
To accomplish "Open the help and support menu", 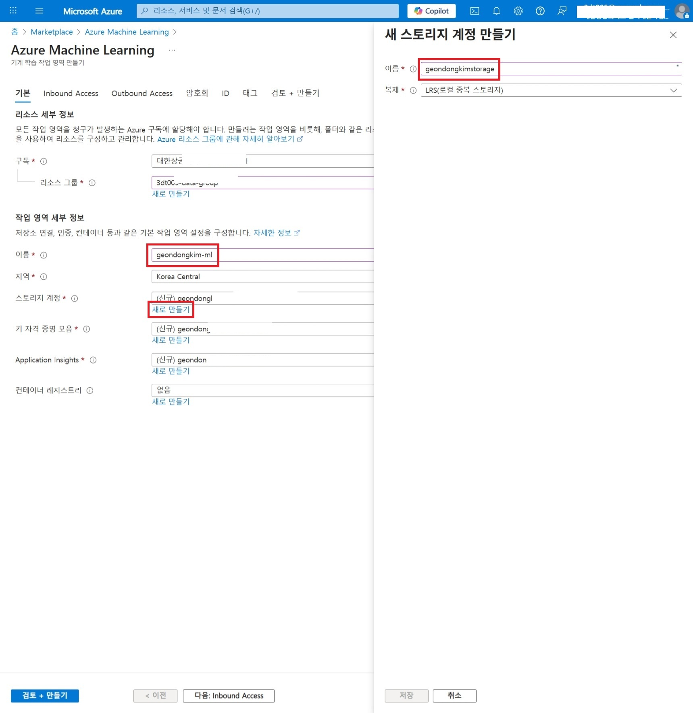I will click(539, 11).
